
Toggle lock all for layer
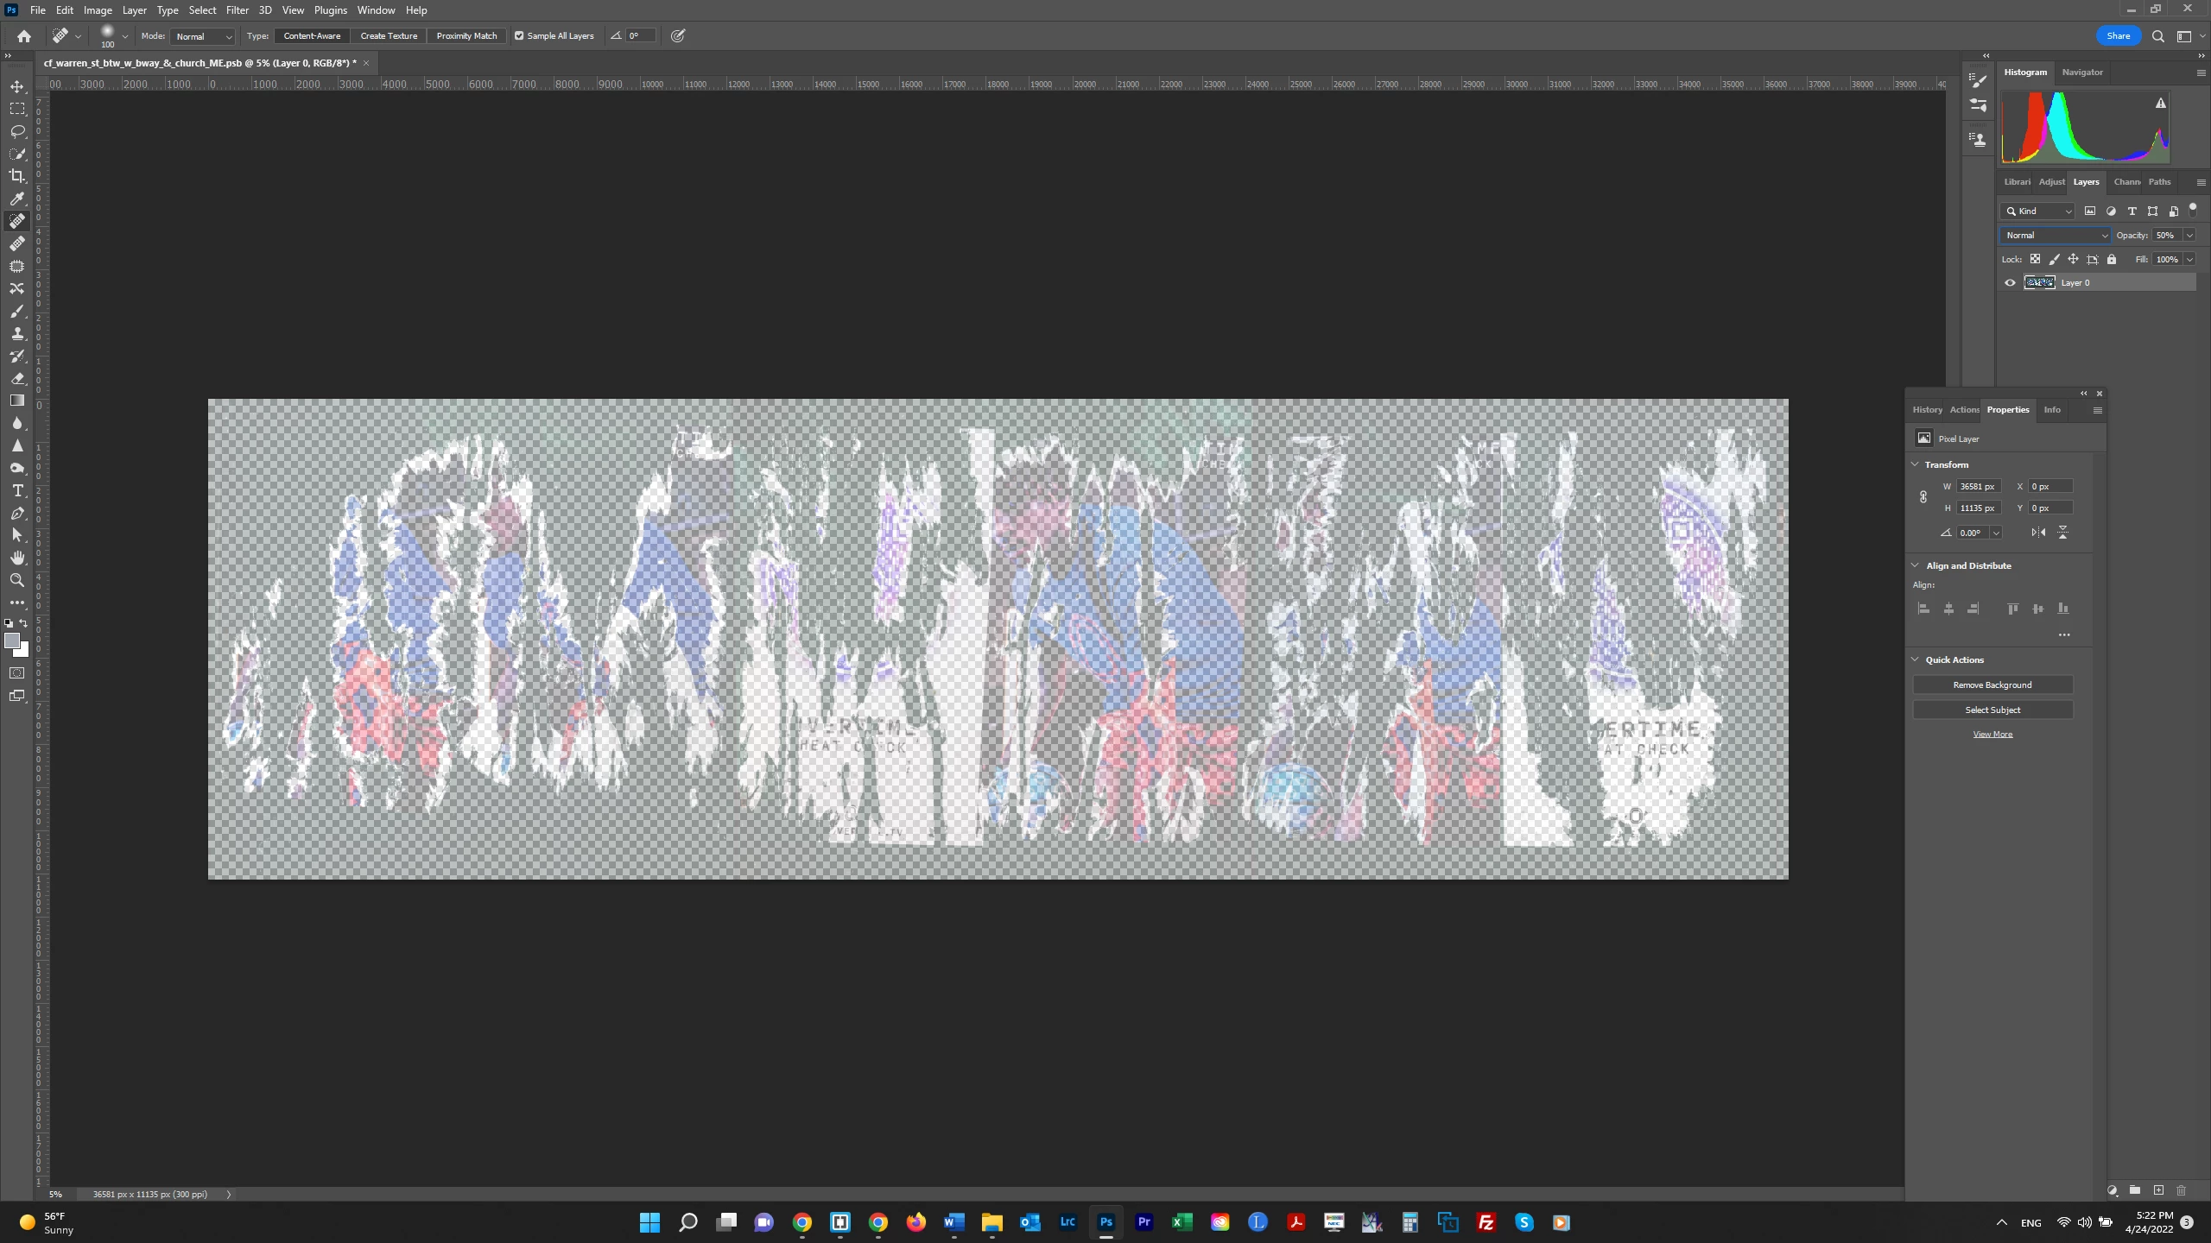click(x=2112, y=259)
